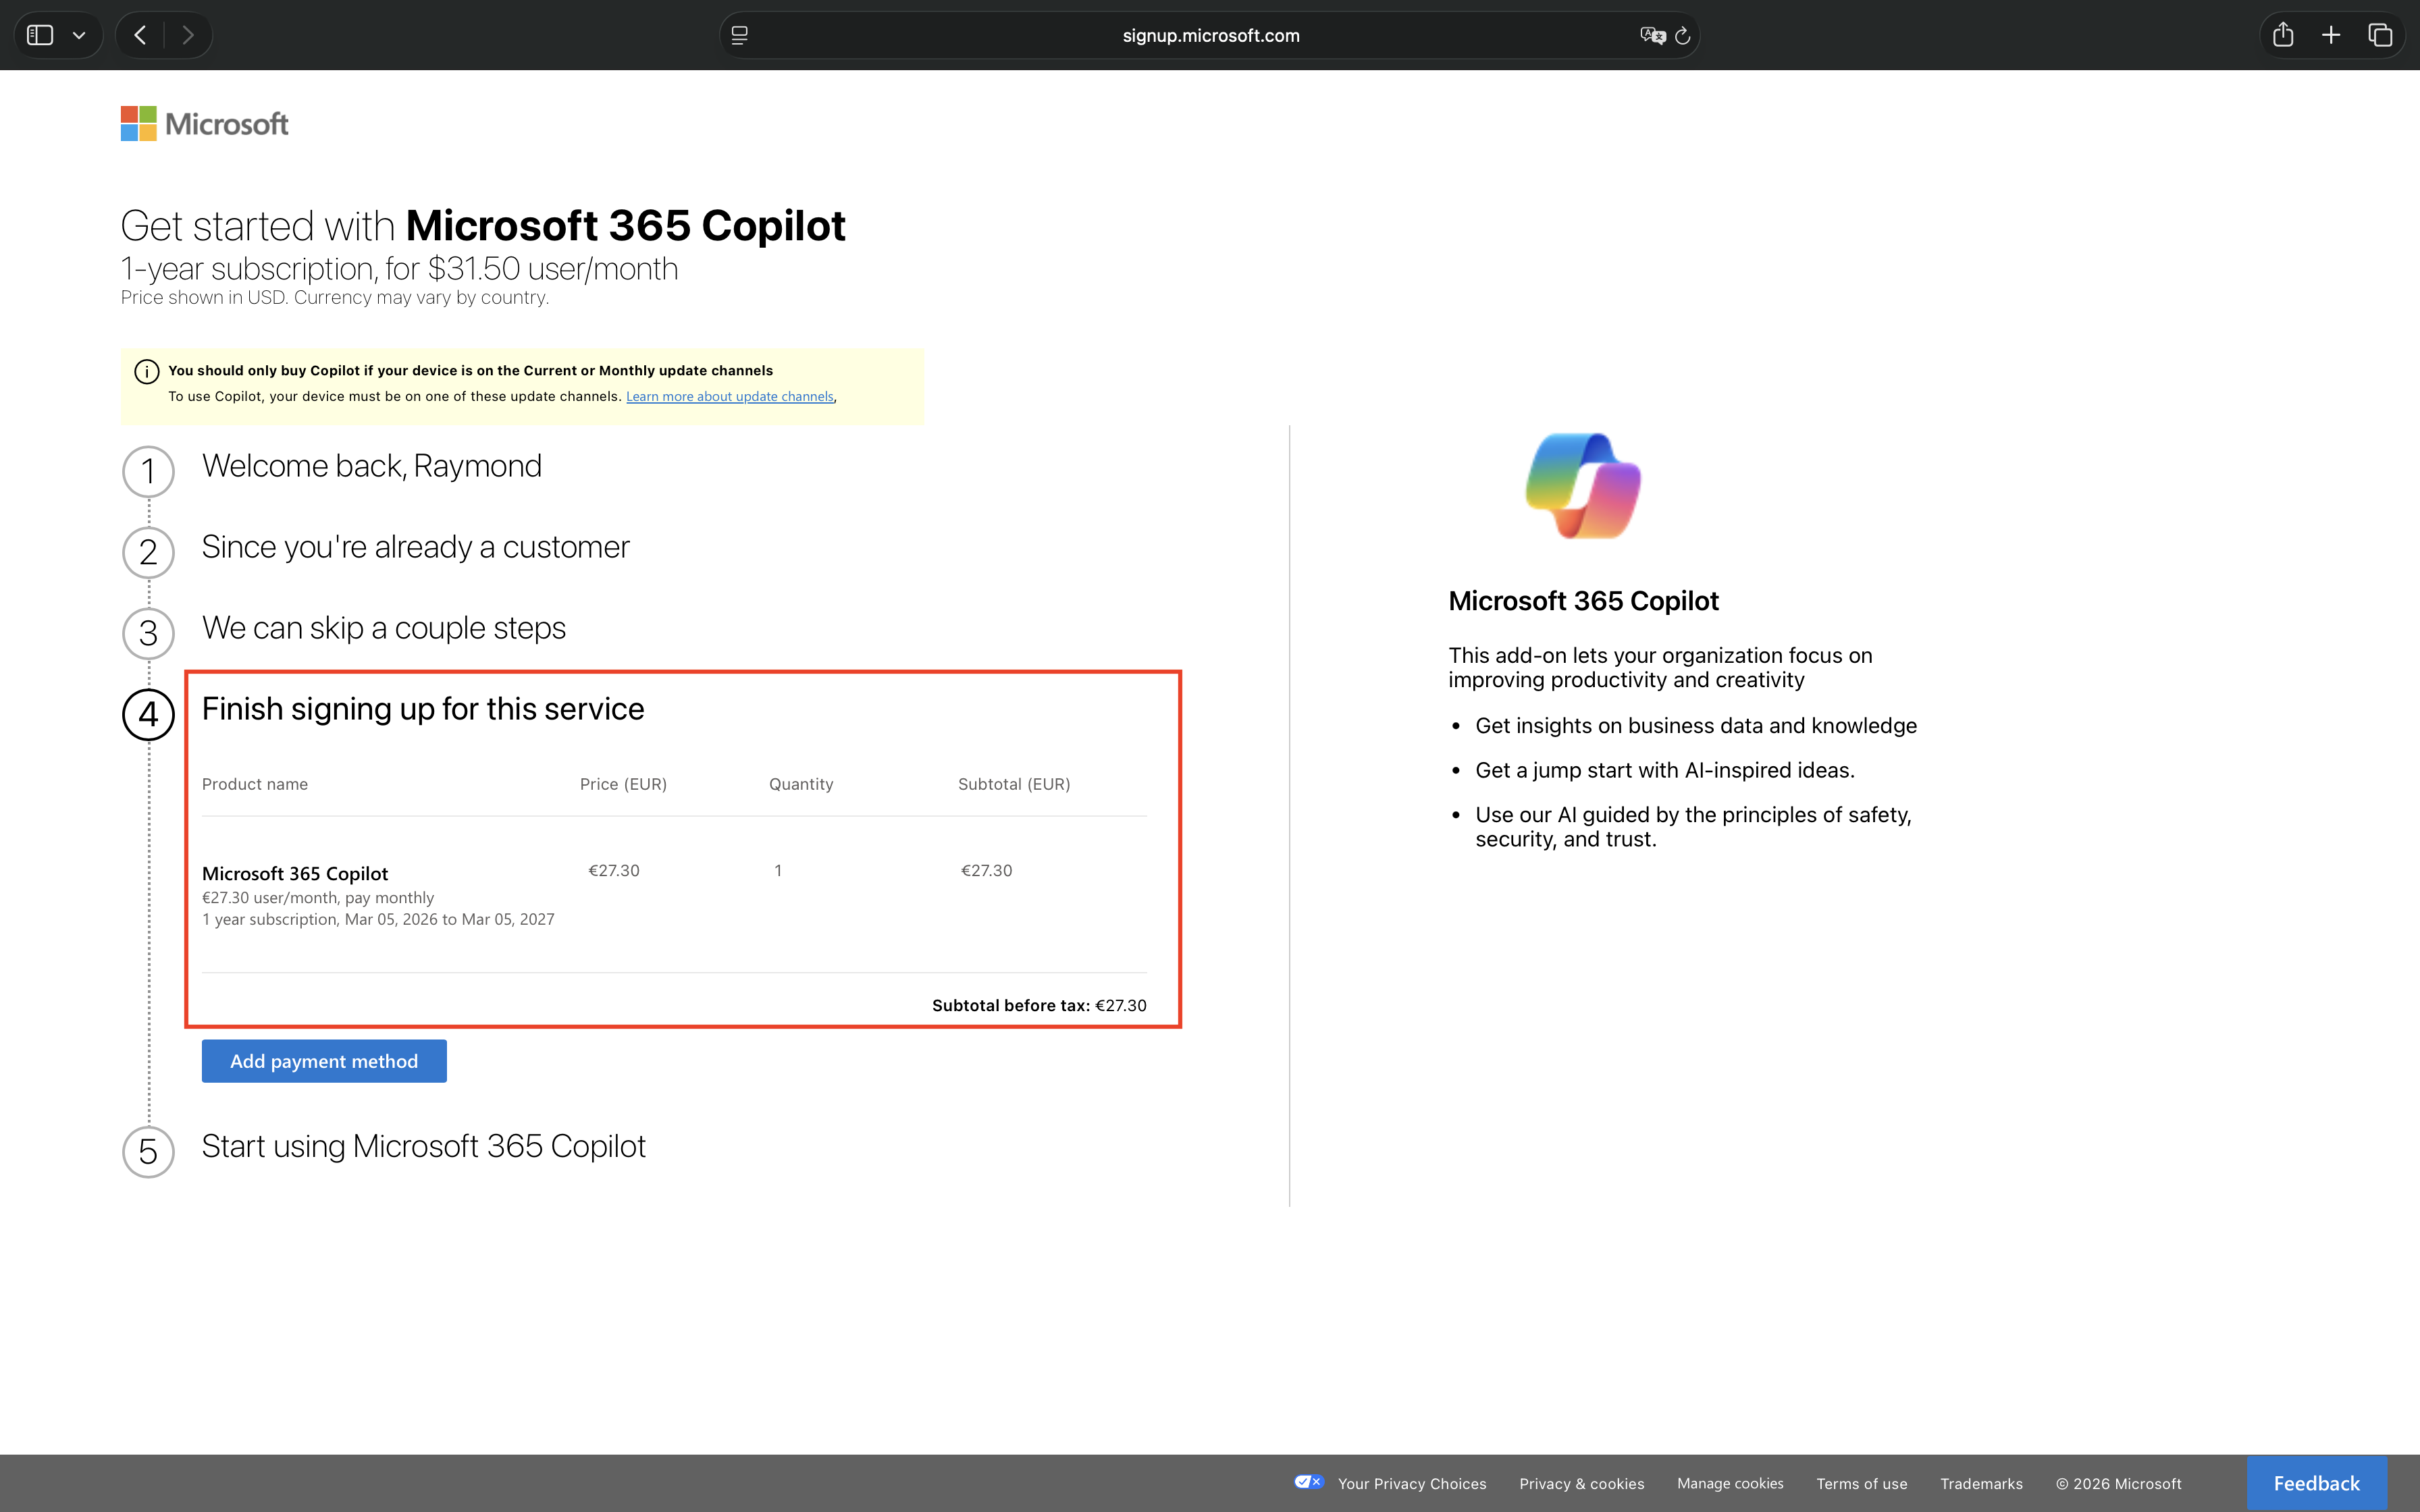
Task: Click Manage cookies in footer
Action: (x=1730, y=1483)
